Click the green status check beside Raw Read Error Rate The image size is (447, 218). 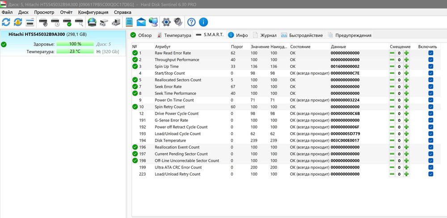pos(135,53)
